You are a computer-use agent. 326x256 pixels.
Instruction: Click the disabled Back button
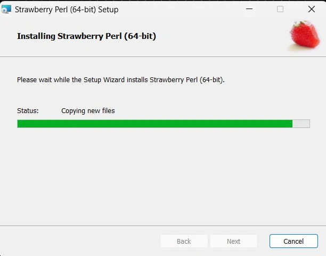coord(184,241)
